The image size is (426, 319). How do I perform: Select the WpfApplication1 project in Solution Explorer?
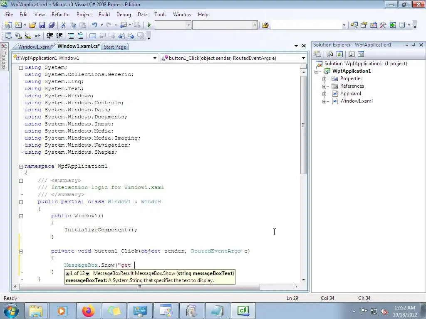click(352, 71)
